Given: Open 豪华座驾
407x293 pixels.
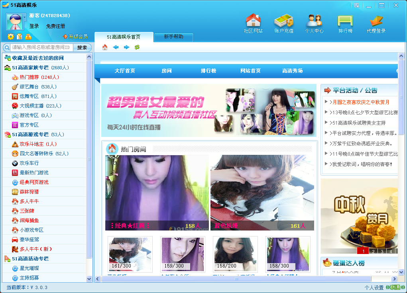Looking at the screenshot, I should pyautogui.click(x=44, y=240).
